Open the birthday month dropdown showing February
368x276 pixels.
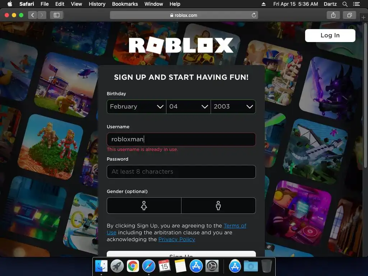[137, 107]
